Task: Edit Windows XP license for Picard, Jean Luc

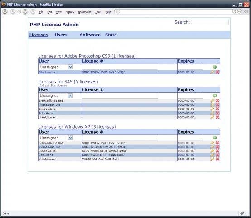Action: (212, 147)
